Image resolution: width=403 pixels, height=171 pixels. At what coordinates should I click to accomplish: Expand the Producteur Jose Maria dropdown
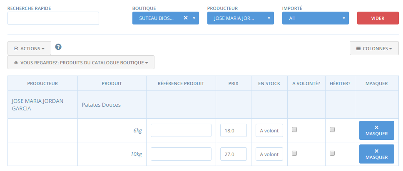click(241, 18)
